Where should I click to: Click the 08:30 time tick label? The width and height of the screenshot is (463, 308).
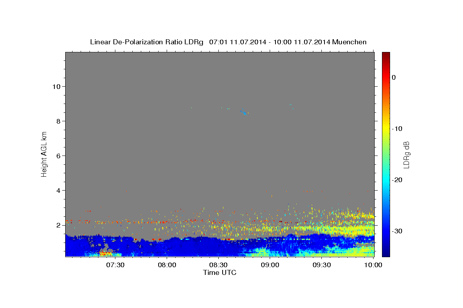(219, 265)
